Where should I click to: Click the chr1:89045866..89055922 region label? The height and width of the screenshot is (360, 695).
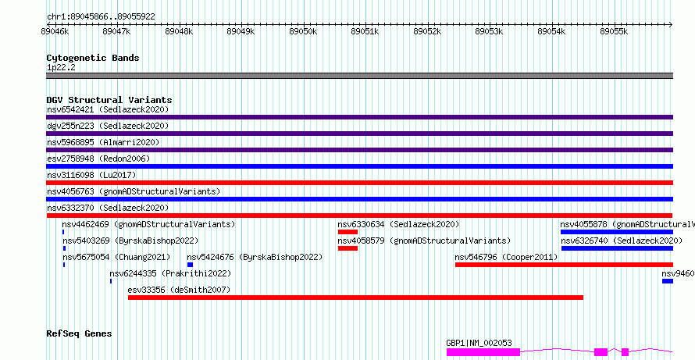point(101,17)
